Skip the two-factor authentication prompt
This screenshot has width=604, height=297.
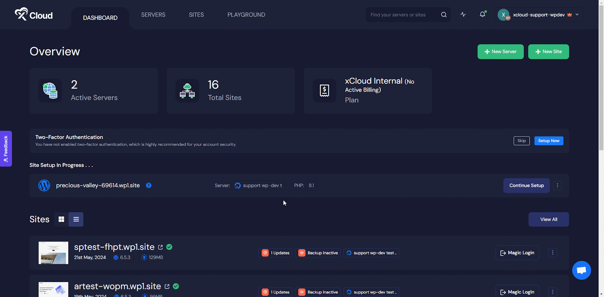521,141
